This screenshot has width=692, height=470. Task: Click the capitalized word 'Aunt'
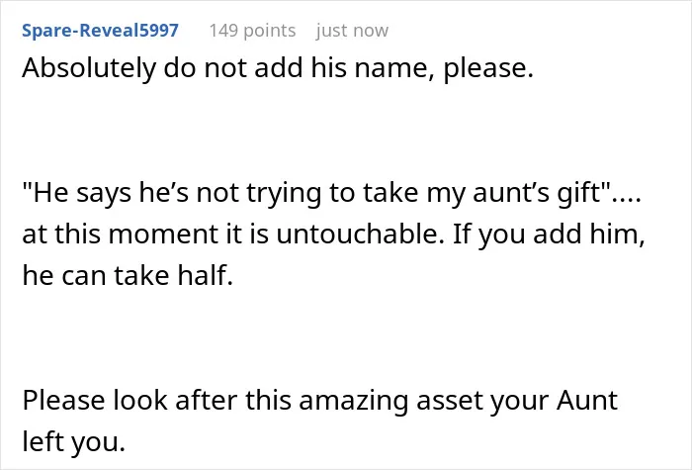pyautogui.click(x=587, y=400)
